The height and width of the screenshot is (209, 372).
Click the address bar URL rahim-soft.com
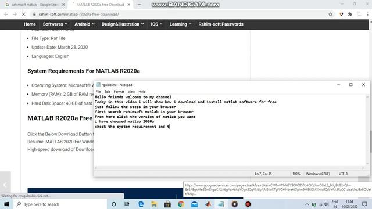click(x=78, y=14)
